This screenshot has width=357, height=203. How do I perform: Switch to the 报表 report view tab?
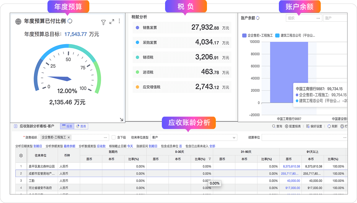[67, 126]
